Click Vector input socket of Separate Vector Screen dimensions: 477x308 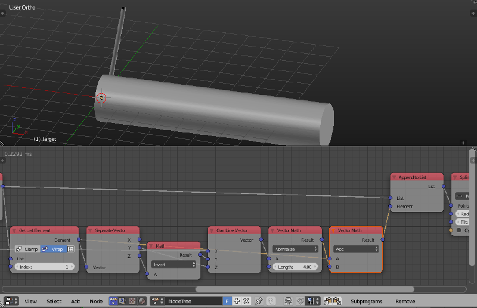(86, 267)
